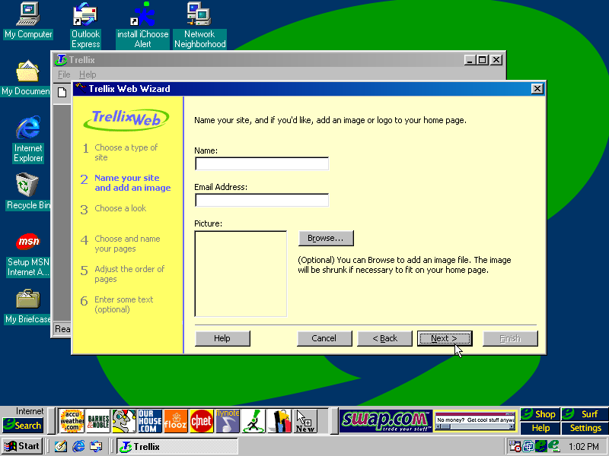Go back with the < Back button
609x456 pixels.
(x=384, y=339)
